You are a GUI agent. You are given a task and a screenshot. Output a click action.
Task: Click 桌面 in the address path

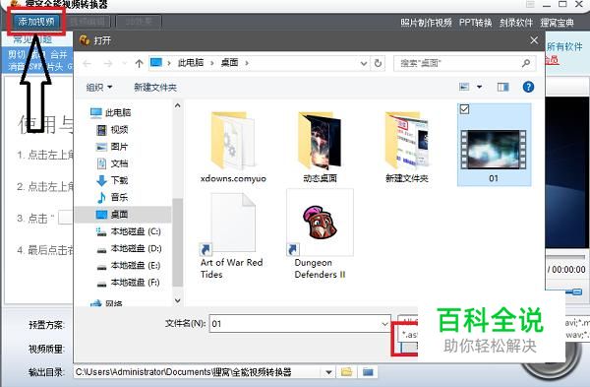coord(229,63)
